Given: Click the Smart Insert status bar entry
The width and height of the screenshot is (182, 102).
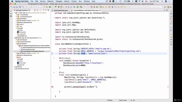Looking at the screenshot, I should (x=123, y=100).
